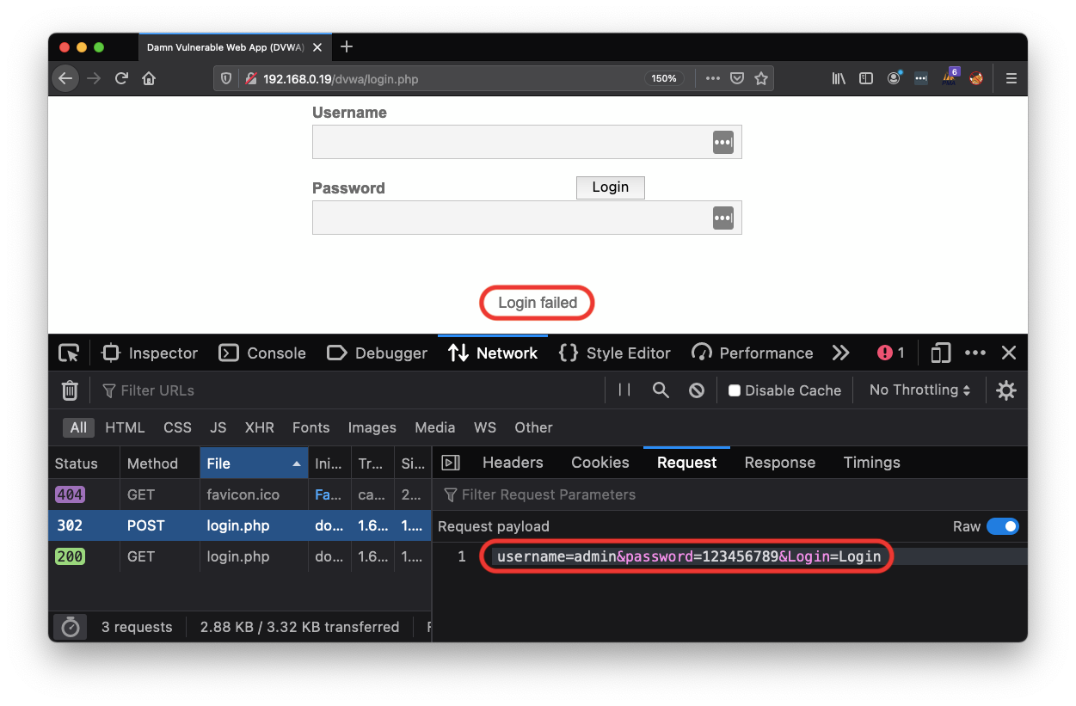
Task: Open the Console panel tab
Action: coord(262,353)
